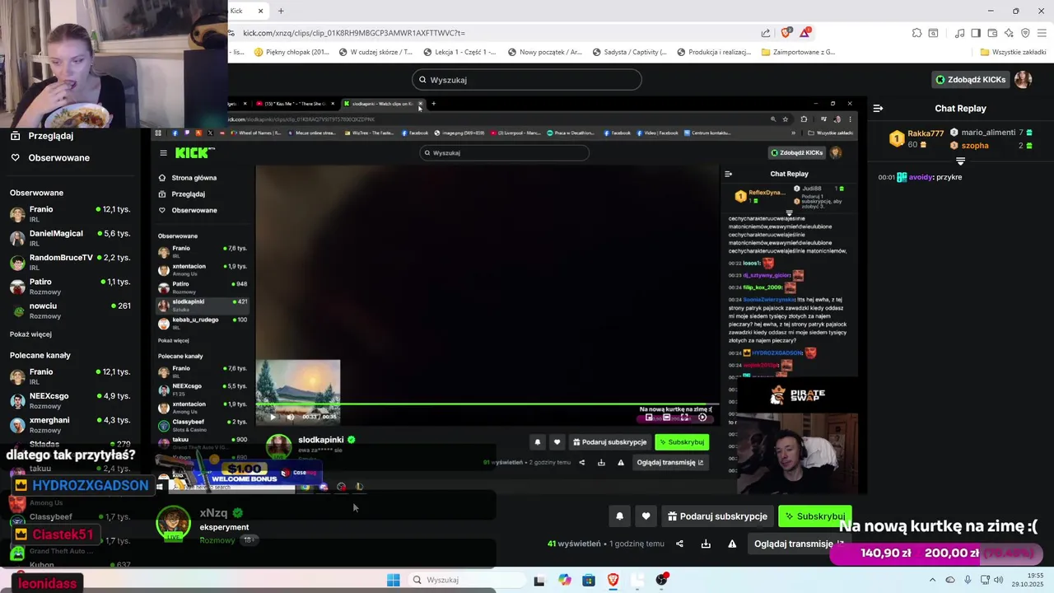Image resolution: width=1054 pixels, height=593 pixels.
Task: Open 'Obserwowane' in the left sidebar
Action: point(49,157)
